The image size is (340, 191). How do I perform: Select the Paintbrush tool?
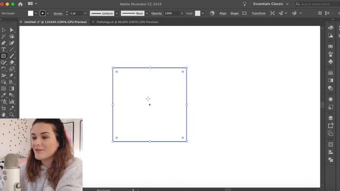tap(12, 56)
